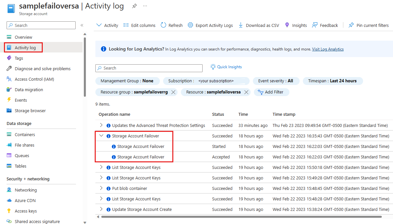
Task: Click the Refresh icon in toolbar
Action: 163,25
